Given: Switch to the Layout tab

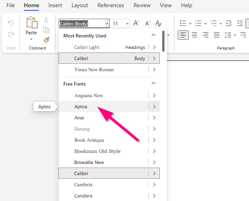Looking at the screenshot, I should pyautogui.click(x=80, y=6).
